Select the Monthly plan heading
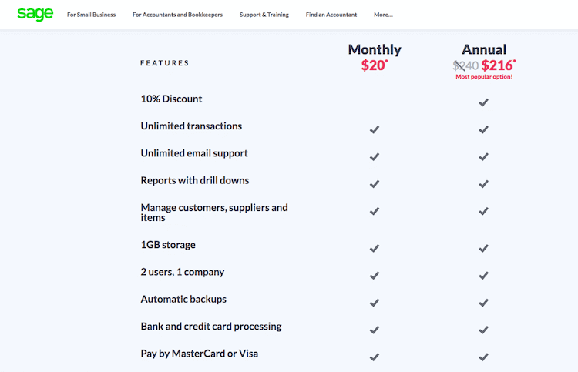 click(x=375, y=49)
